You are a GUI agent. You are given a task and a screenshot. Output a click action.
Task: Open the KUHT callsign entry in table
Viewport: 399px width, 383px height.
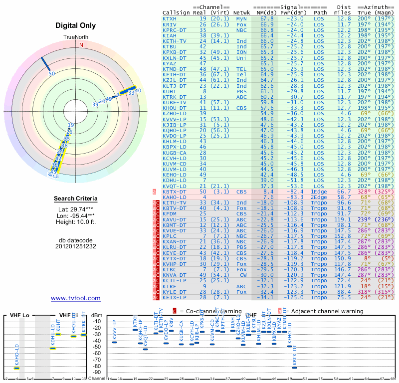tap(170, 91)
